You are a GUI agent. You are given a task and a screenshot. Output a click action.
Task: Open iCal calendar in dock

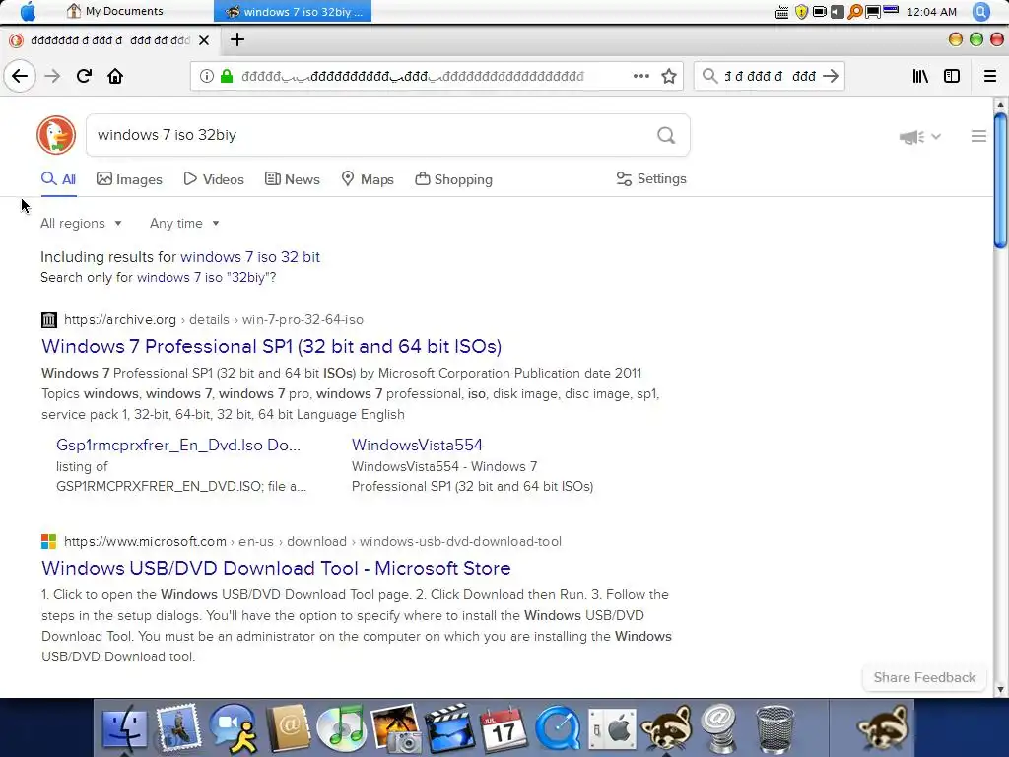pyautogui.click(x=504, y=728)
